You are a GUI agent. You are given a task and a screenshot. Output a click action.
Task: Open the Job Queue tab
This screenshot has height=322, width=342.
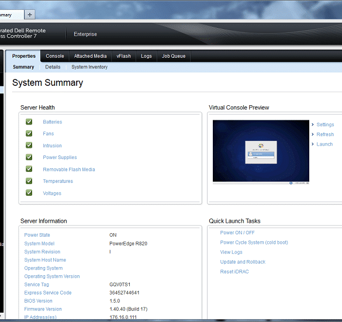174,56
